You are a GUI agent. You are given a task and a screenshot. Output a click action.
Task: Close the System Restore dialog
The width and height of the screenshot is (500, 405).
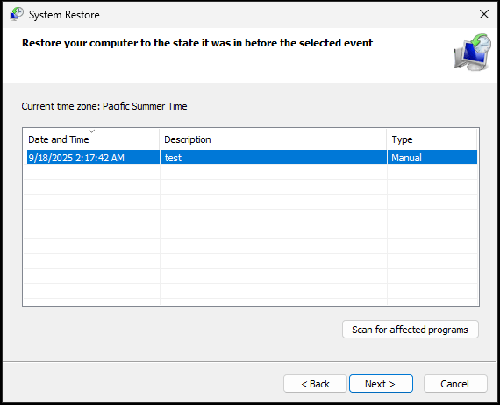pyautogui.click(x=483, y=14)
